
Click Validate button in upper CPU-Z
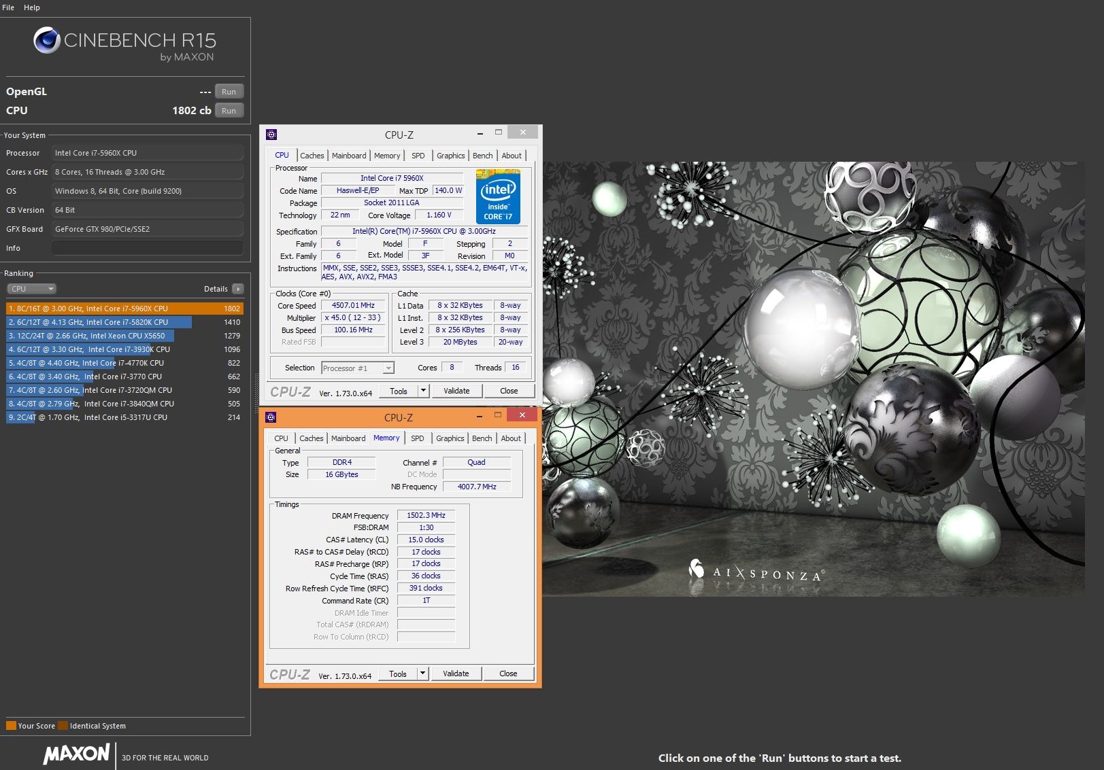[456, 391]
